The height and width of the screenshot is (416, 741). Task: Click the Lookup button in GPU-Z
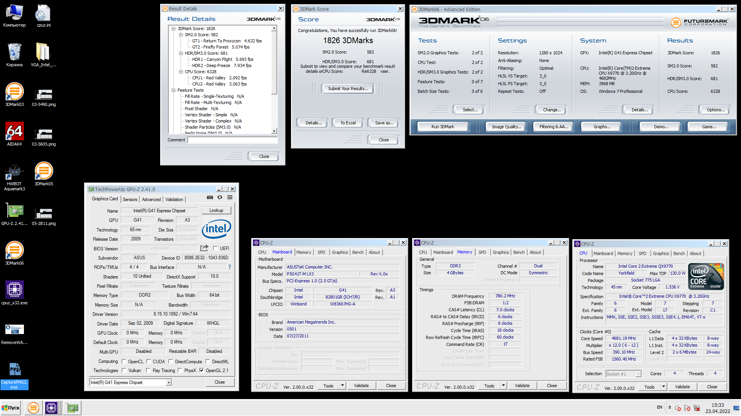pyautogui.click(x=217, y=210)
